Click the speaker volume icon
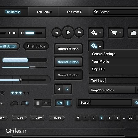The image size is (138, 138). (x=22, y=33)
